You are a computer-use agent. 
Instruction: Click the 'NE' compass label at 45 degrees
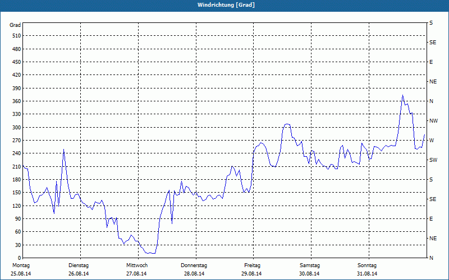[x=433, y=239]
